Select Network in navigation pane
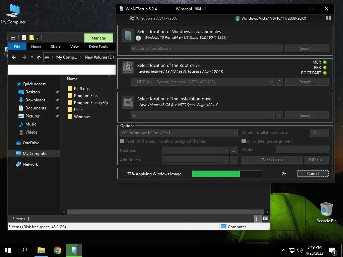The height and width of the screenshot is (257, 343). [x=30, y=164]
